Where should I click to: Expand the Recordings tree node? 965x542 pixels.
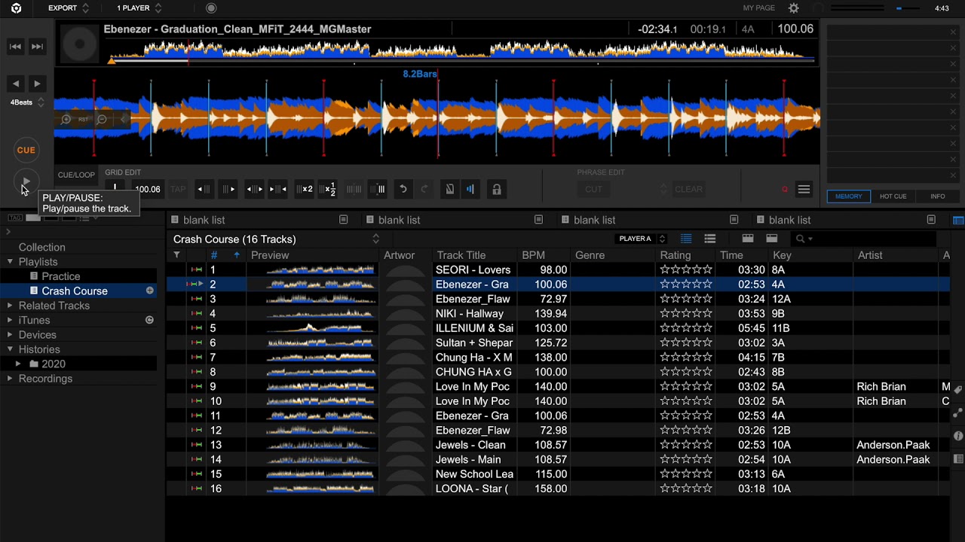[x=10, y=379]
